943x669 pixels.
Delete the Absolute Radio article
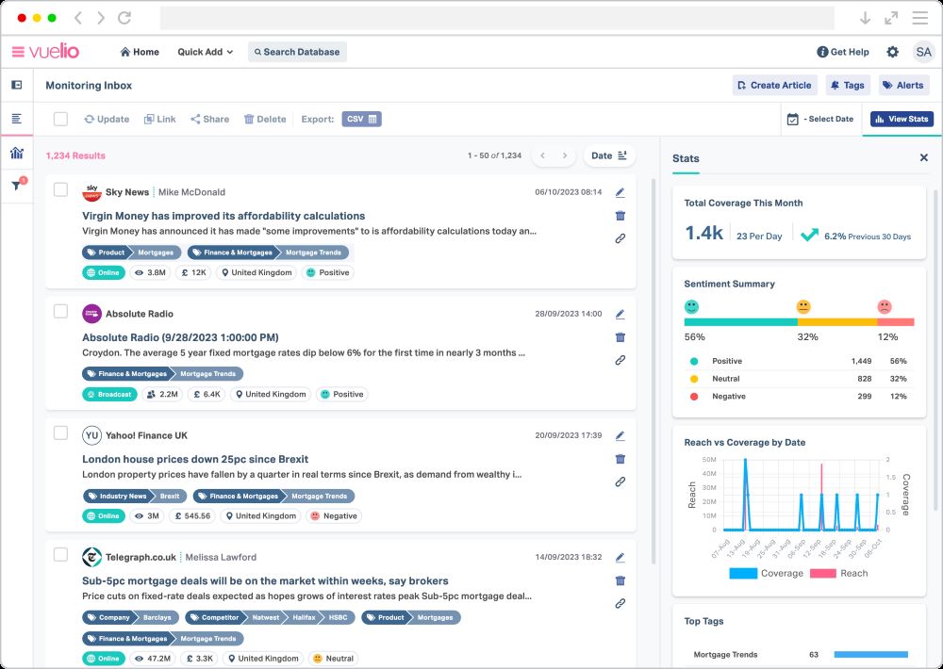pos(620,337)
